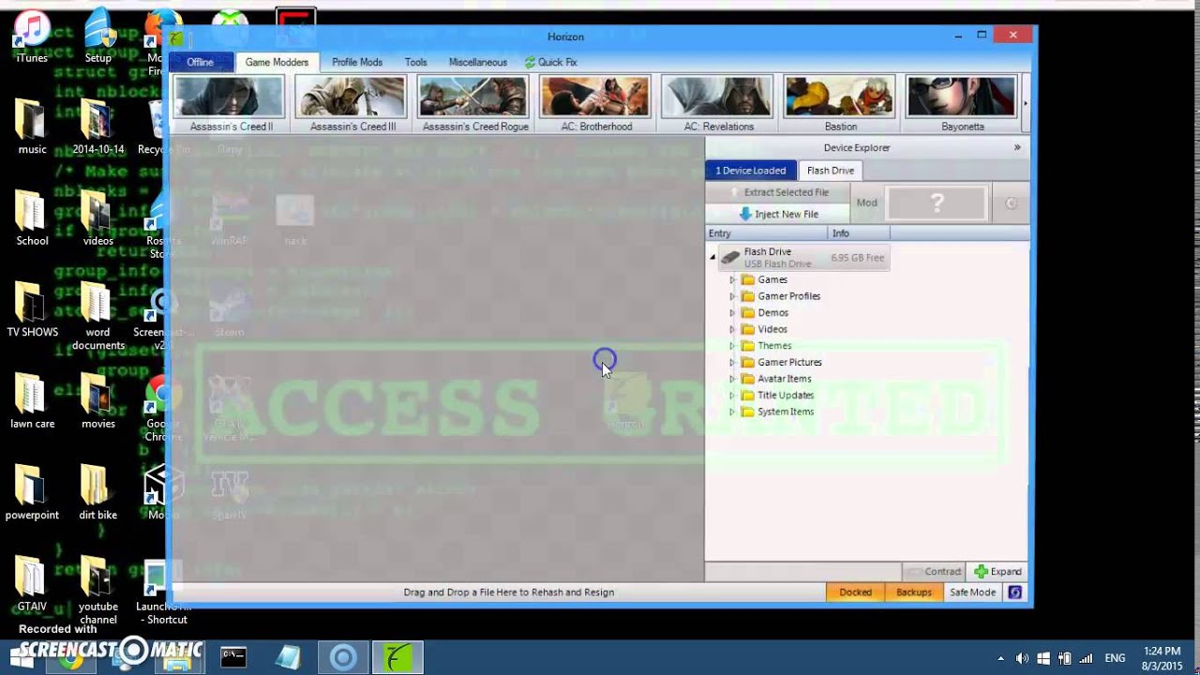Open the Profile Mods tab

[x=357, y=62]
